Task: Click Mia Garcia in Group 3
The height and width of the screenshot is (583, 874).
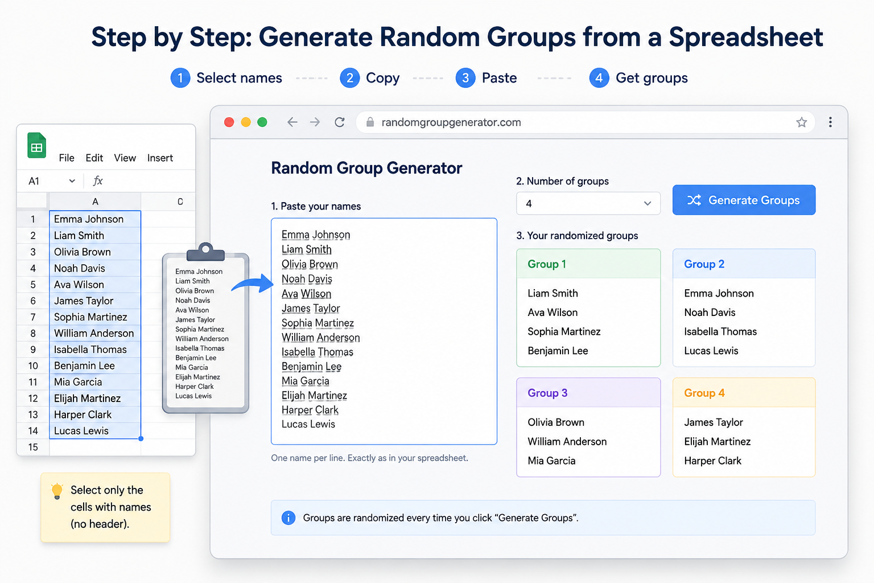Action: point(551,461)
